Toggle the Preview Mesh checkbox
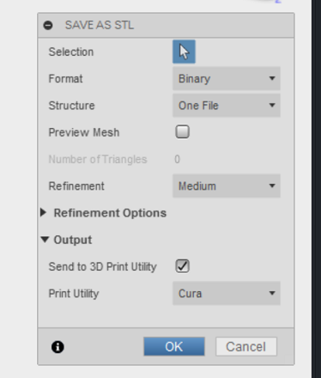This screenshot has height=378, width=321. click(x=182, y=131)
